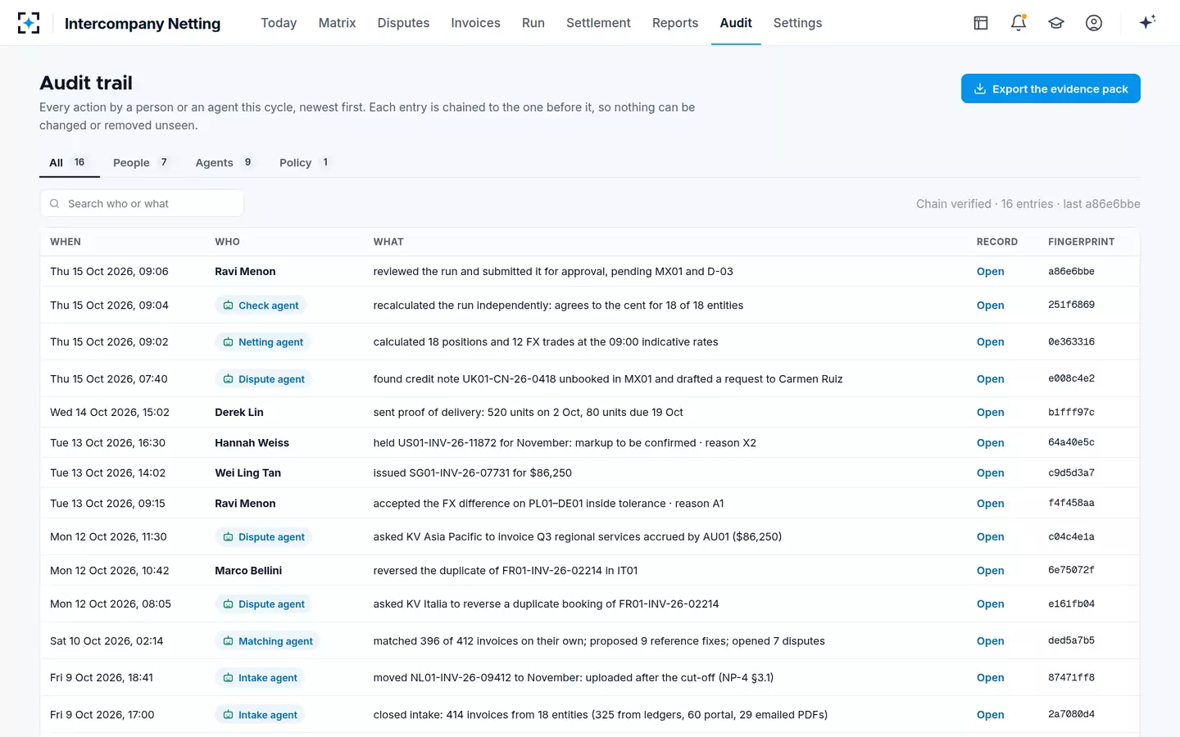
Task: Click the Intercompany Netting logo icon
Action: (29, 23)
